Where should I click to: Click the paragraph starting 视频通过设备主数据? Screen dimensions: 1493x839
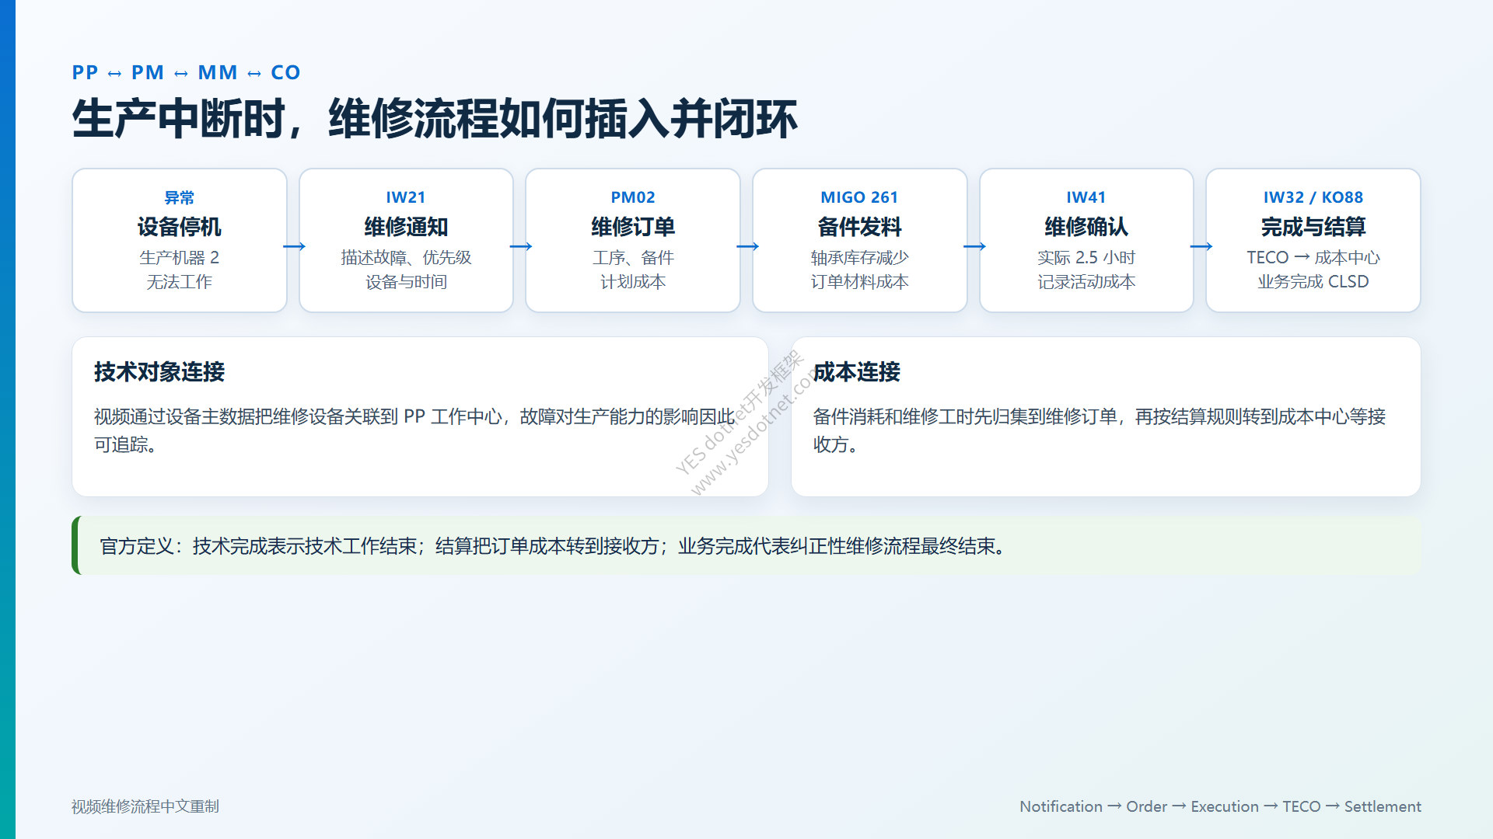[414, 430]
